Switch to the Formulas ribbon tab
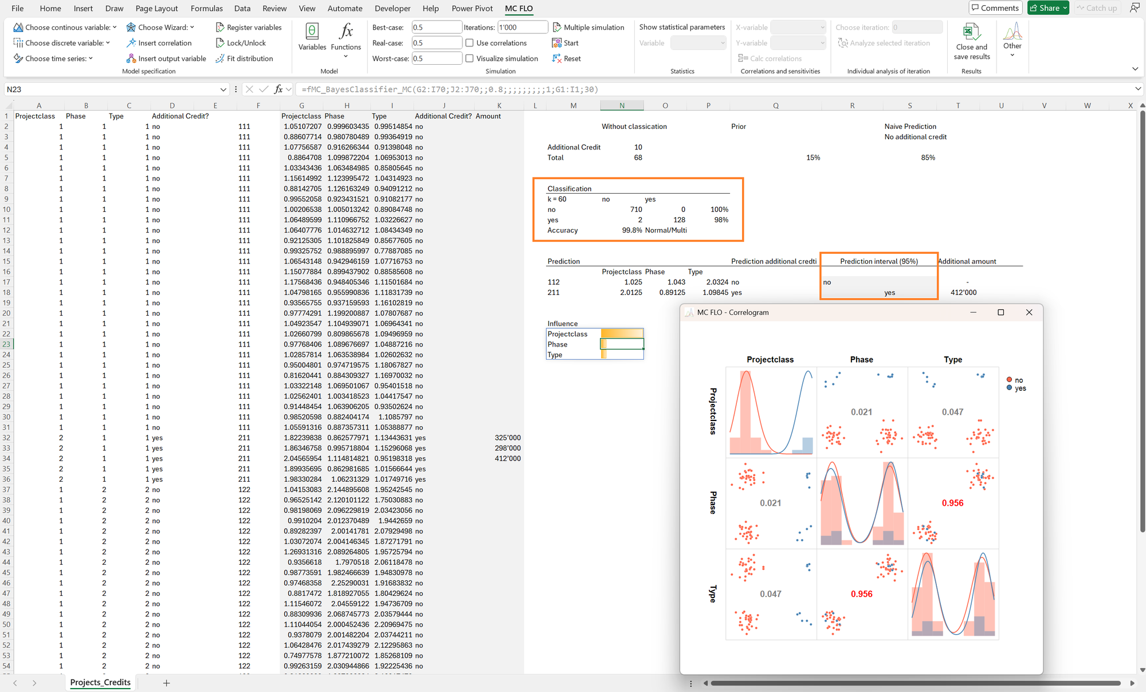This screenshot has width=1146, height=692. (x=207, y=8)
